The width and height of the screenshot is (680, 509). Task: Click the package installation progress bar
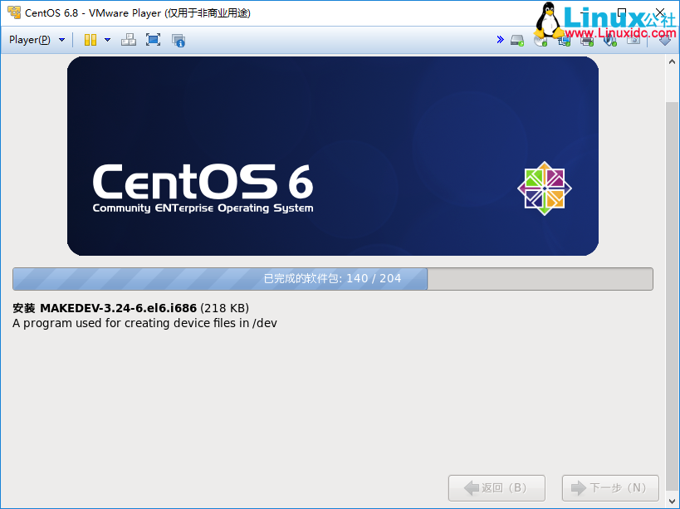332,279
